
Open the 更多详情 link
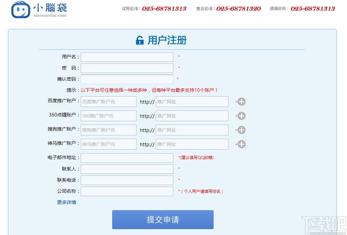pos(66,202)
